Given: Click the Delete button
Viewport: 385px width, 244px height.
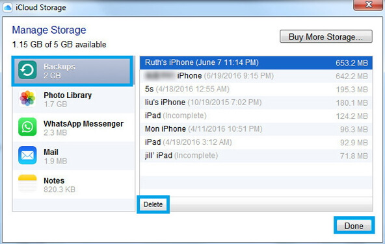Looking at the screenshot, I should [153, 204].
